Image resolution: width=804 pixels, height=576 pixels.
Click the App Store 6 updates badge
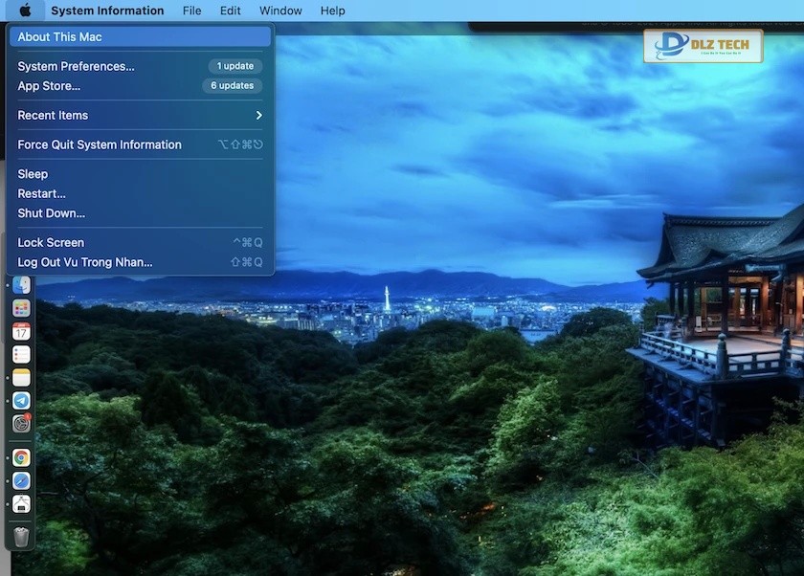234,86
